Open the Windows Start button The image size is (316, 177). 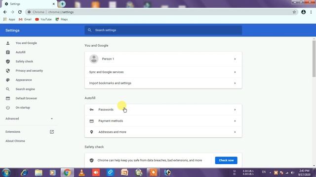[x=6, y=173]
